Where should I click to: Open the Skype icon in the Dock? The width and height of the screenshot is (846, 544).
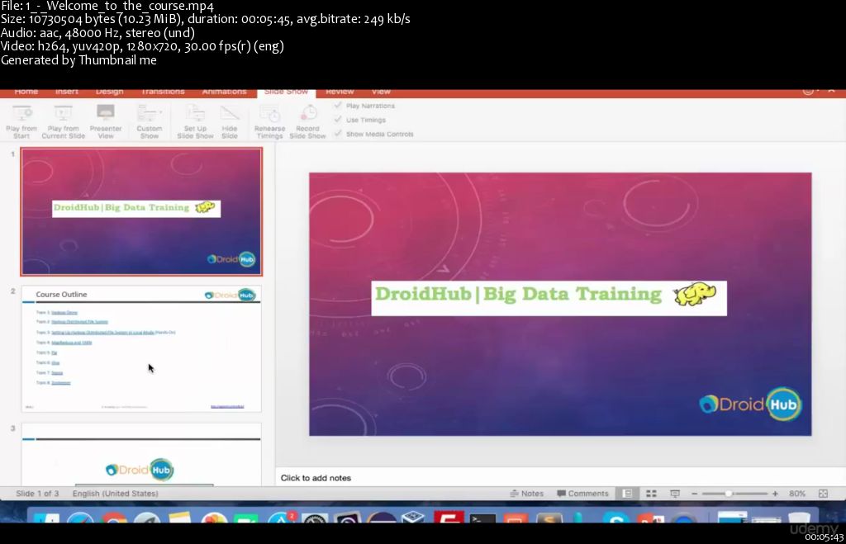pos(615,518)
